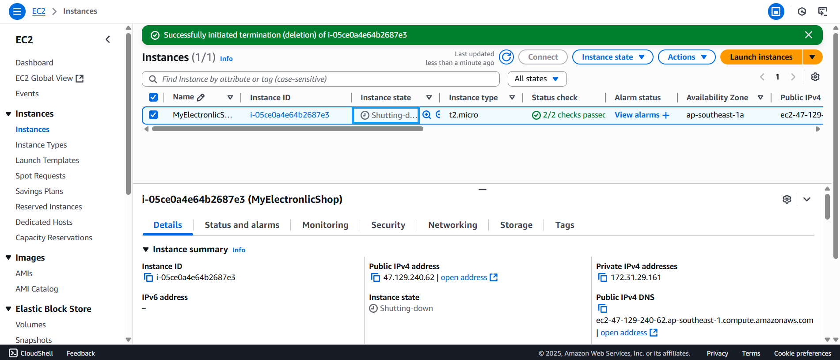Open the hamburger navigation menu
Viewport: 840px width, 360px height.
(17, 11)
